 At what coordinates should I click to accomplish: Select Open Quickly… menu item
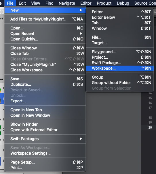45,39
